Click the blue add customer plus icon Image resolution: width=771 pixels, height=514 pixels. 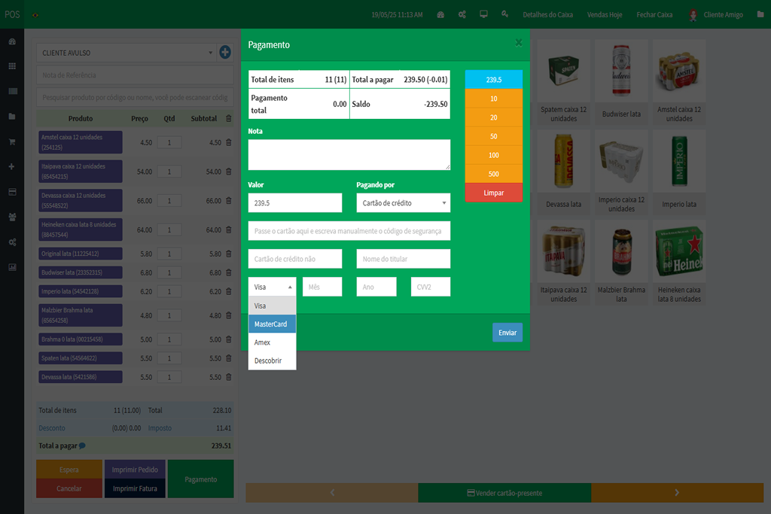tap(224, 53)
